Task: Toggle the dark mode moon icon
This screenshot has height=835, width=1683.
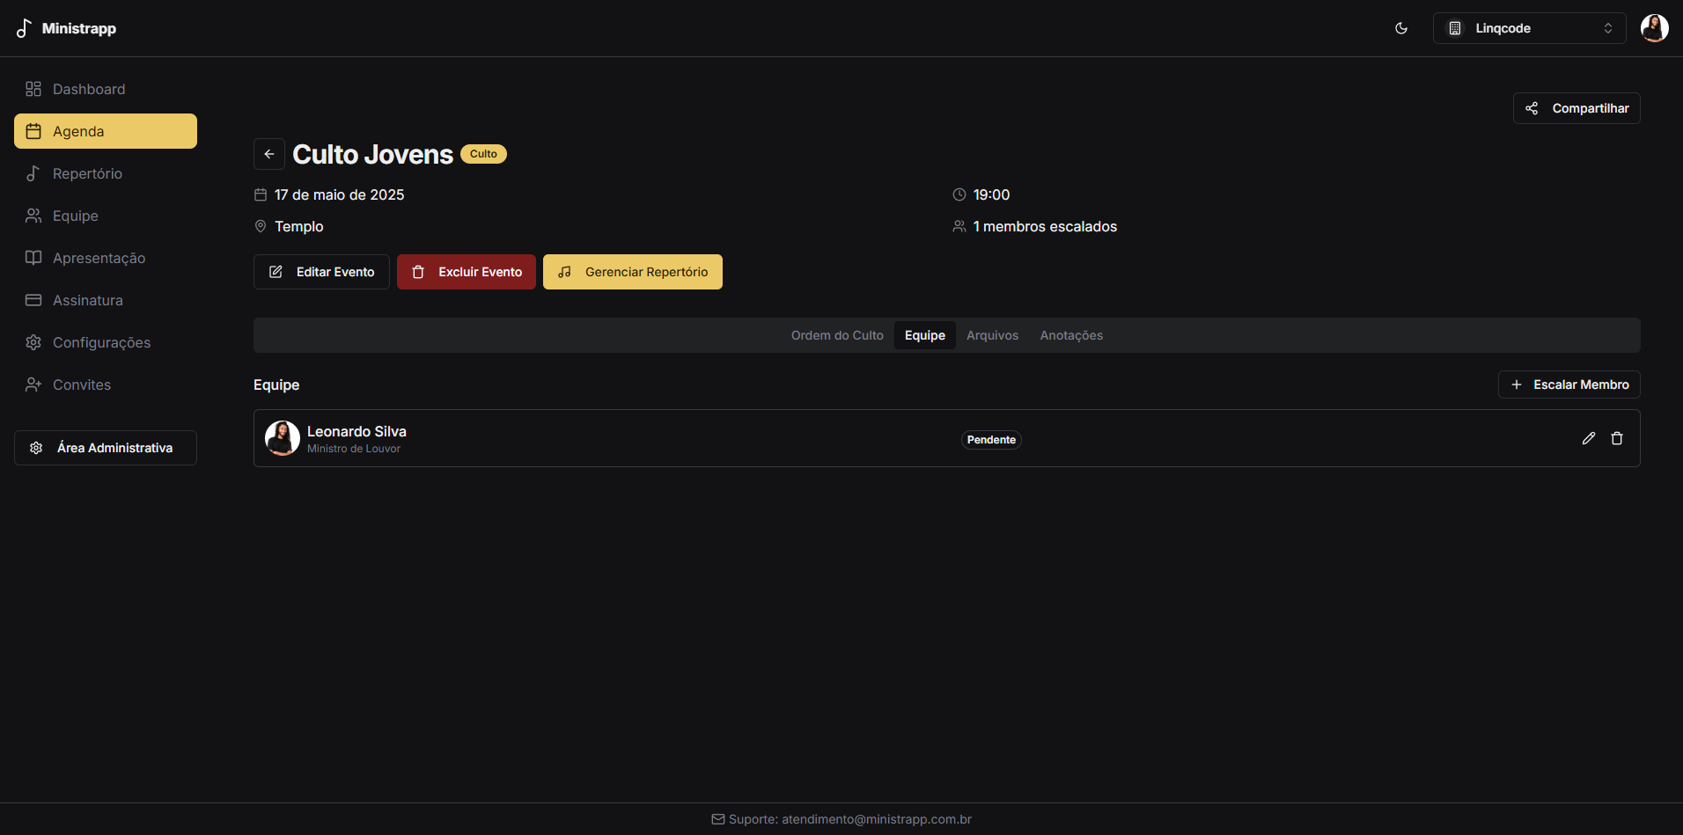Action: click(1400, 28)
